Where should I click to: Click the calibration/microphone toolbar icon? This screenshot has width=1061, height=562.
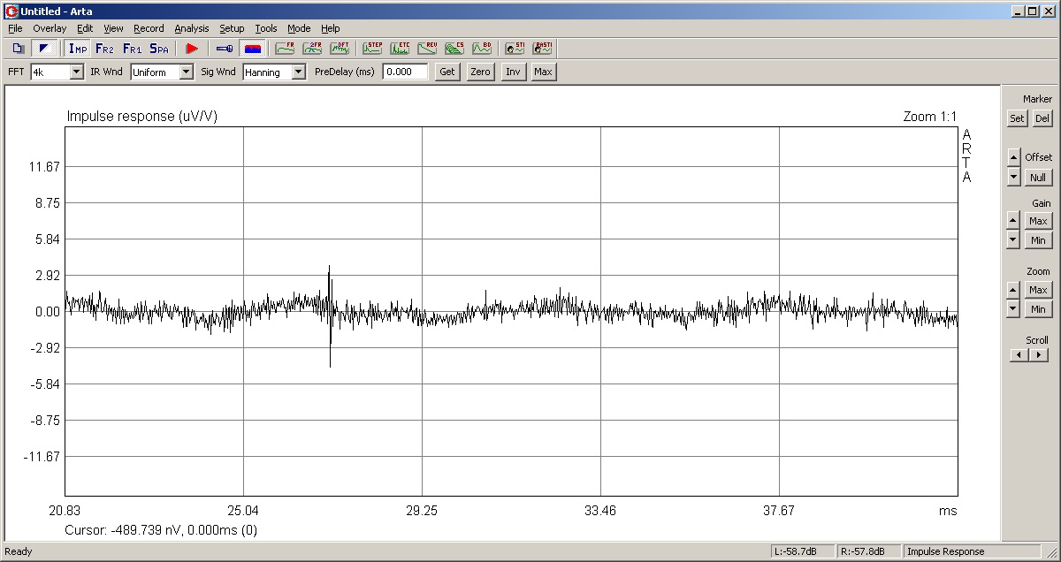pos(225,49)
